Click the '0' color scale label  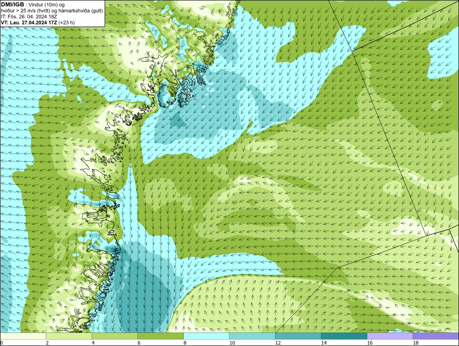[x=1, y=343]
